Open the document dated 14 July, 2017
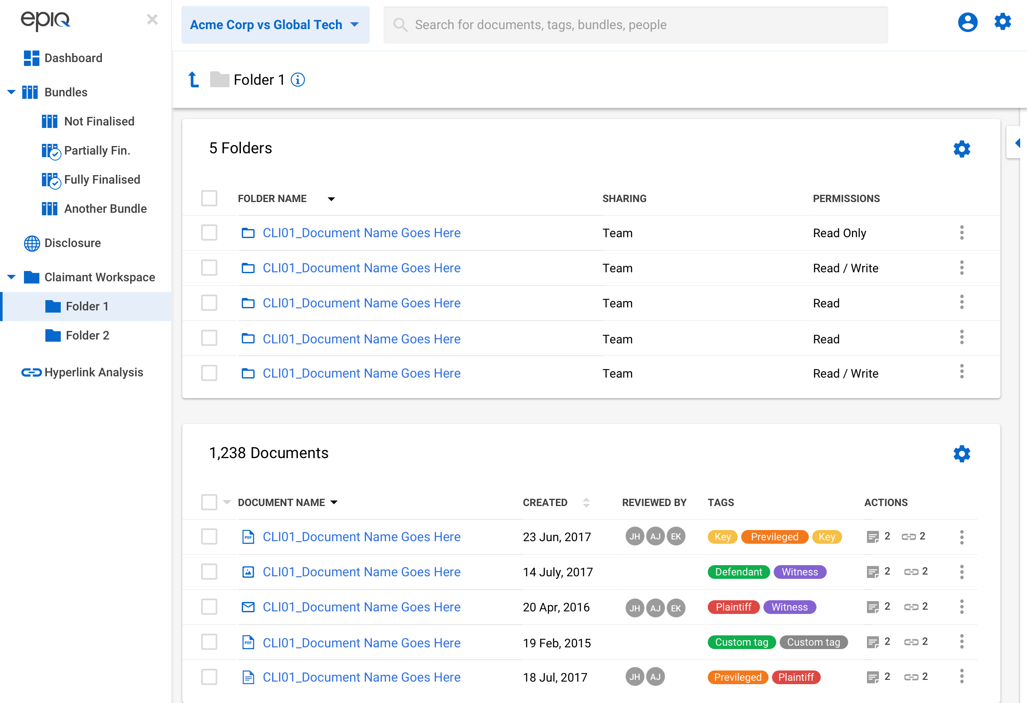Screen dimensions: 1027x703 (x=361, y=572)
